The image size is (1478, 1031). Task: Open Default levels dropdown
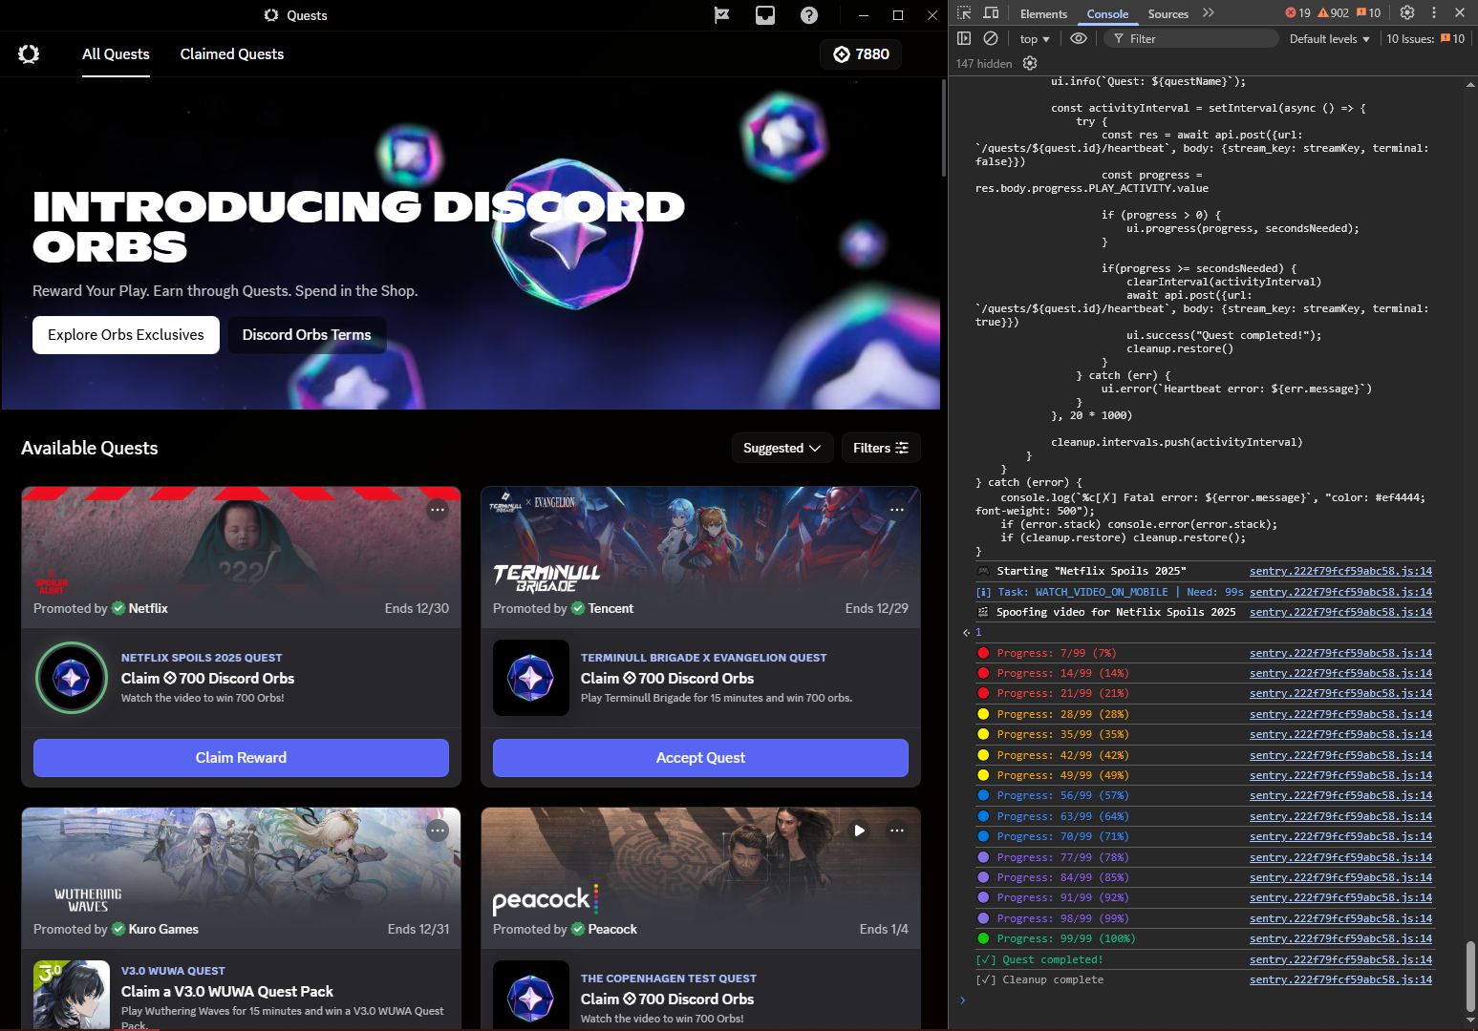(1330, 38)
